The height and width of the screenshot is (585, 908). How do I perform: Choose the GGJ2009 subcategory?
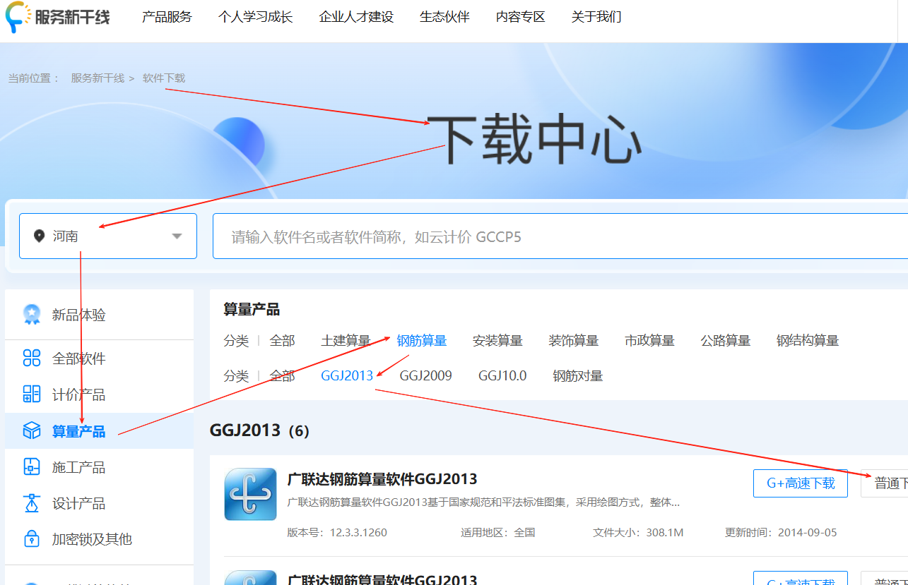pyautogui.click(x=425, y=376)
